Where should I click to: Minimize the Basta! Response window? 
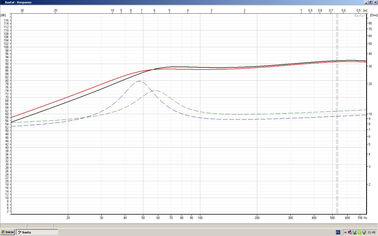click(366, 2)
